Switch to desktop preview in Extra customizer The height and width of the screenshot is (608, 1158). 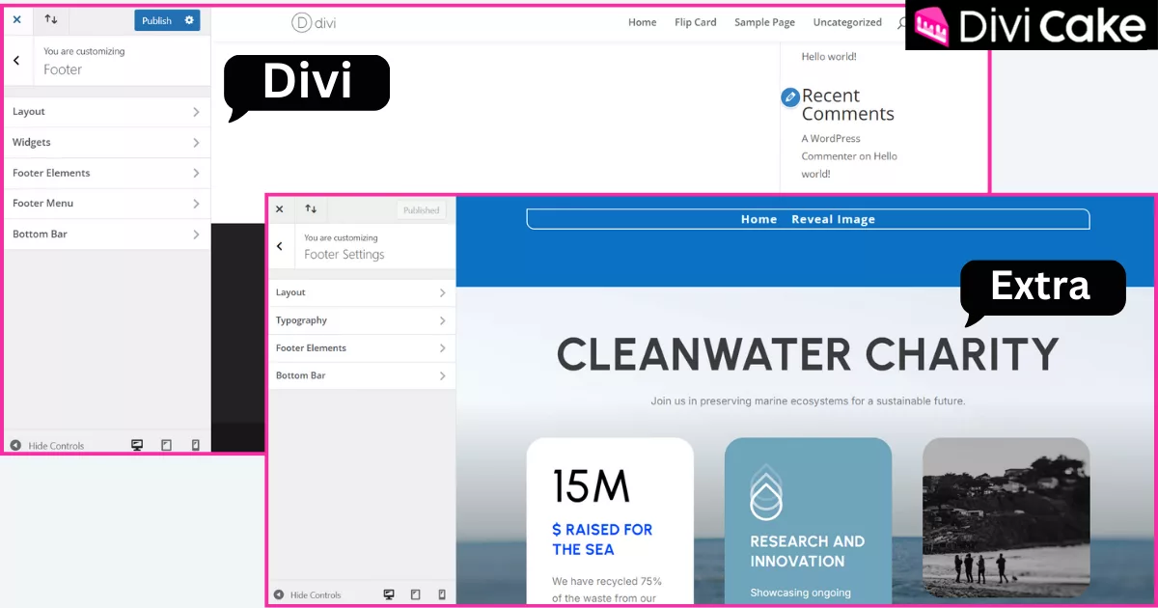point(389,595)
